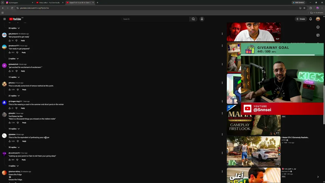The width and height of the screenshot is (325, 183).
Task: Open the Chrome extensions puzzle icon
Action: point(311,8)
